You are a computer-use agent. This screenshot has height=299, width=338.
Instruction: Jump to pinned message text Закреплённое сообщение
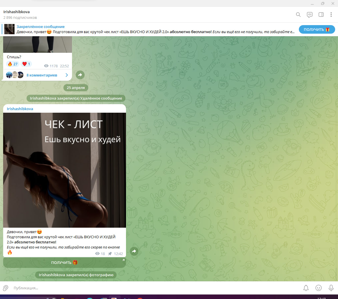(x=41, y=27)
